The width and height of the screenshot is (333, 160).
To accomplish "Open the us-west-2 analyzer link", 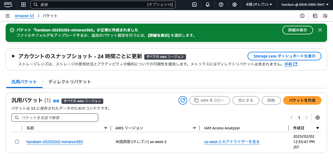I will click(x=232, y=142).
